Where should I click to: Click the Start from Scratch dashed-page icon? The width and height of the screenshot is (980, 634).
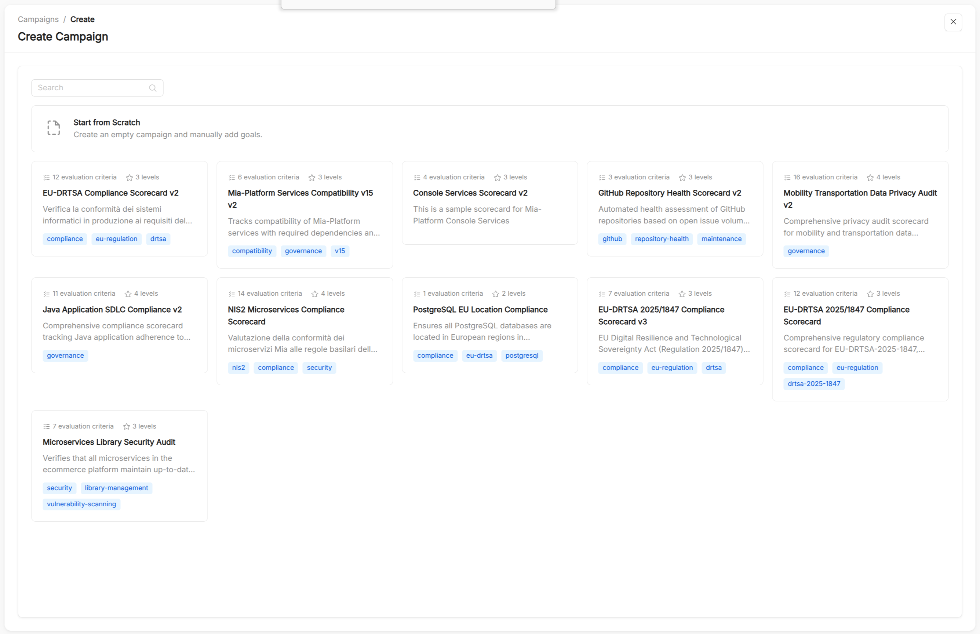click(54, 128)
